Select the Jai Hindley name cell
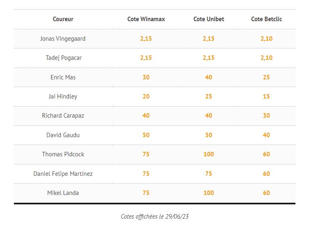This screenshot has height=230, width=322. pos(63,96)
